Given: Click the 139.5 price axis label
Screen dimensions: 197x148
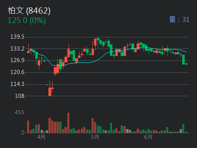Looking at the screenshot, I should pyautogui.click(x=17, y=37).
